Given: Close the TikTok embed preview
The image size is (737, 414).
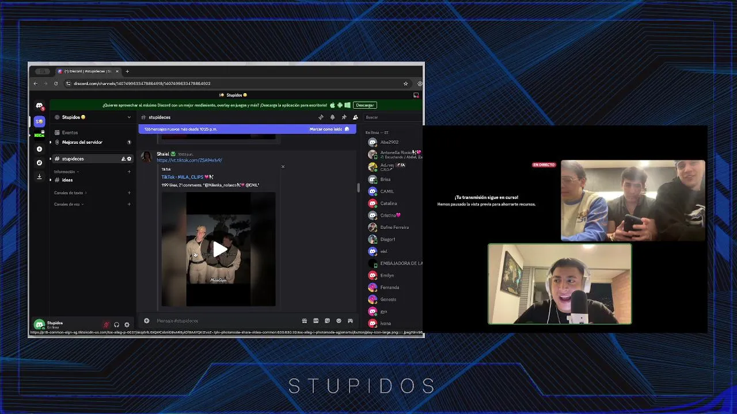Looking at the screenshot, I should coord(283,167).
